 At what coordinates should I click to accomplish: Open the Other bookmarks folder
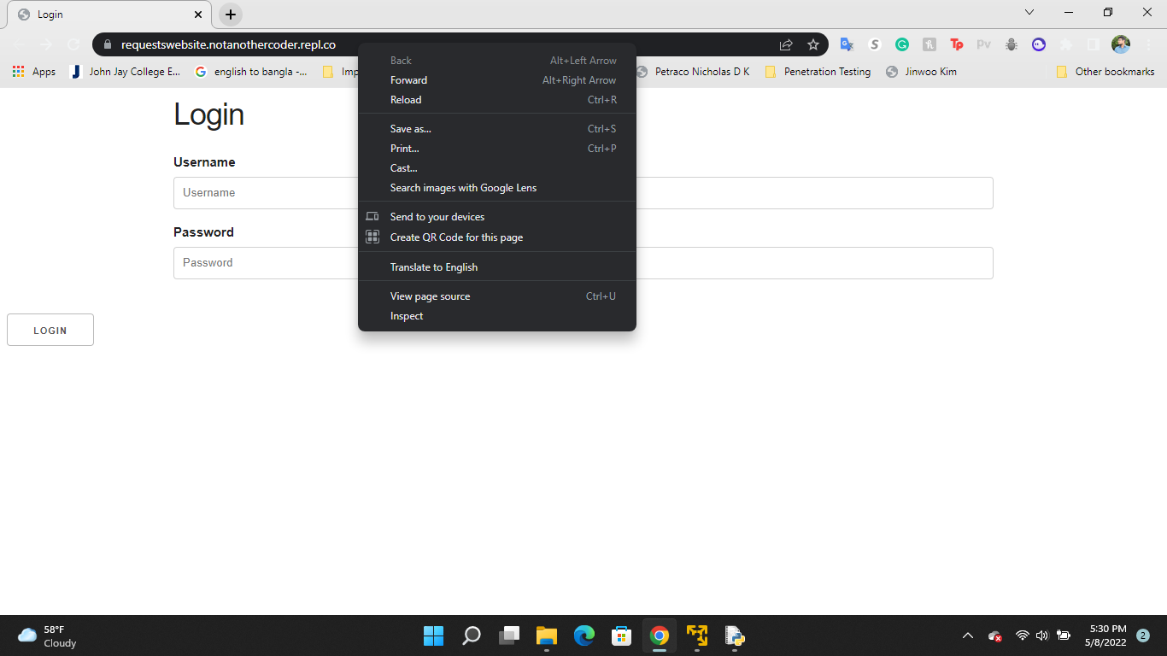[x=1105, y=72]
